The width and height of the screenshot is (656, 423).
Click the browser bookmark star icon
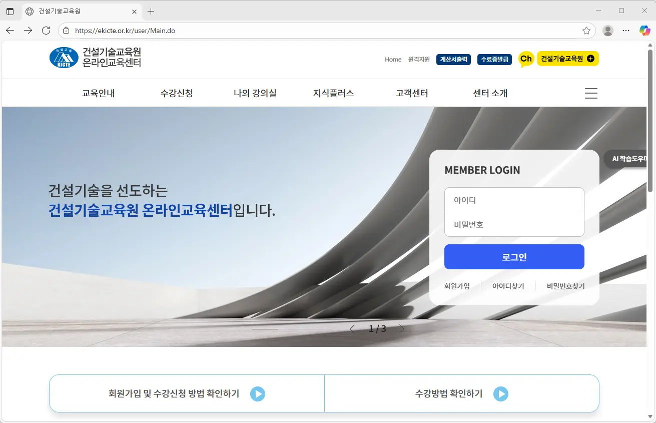[586, 31]
